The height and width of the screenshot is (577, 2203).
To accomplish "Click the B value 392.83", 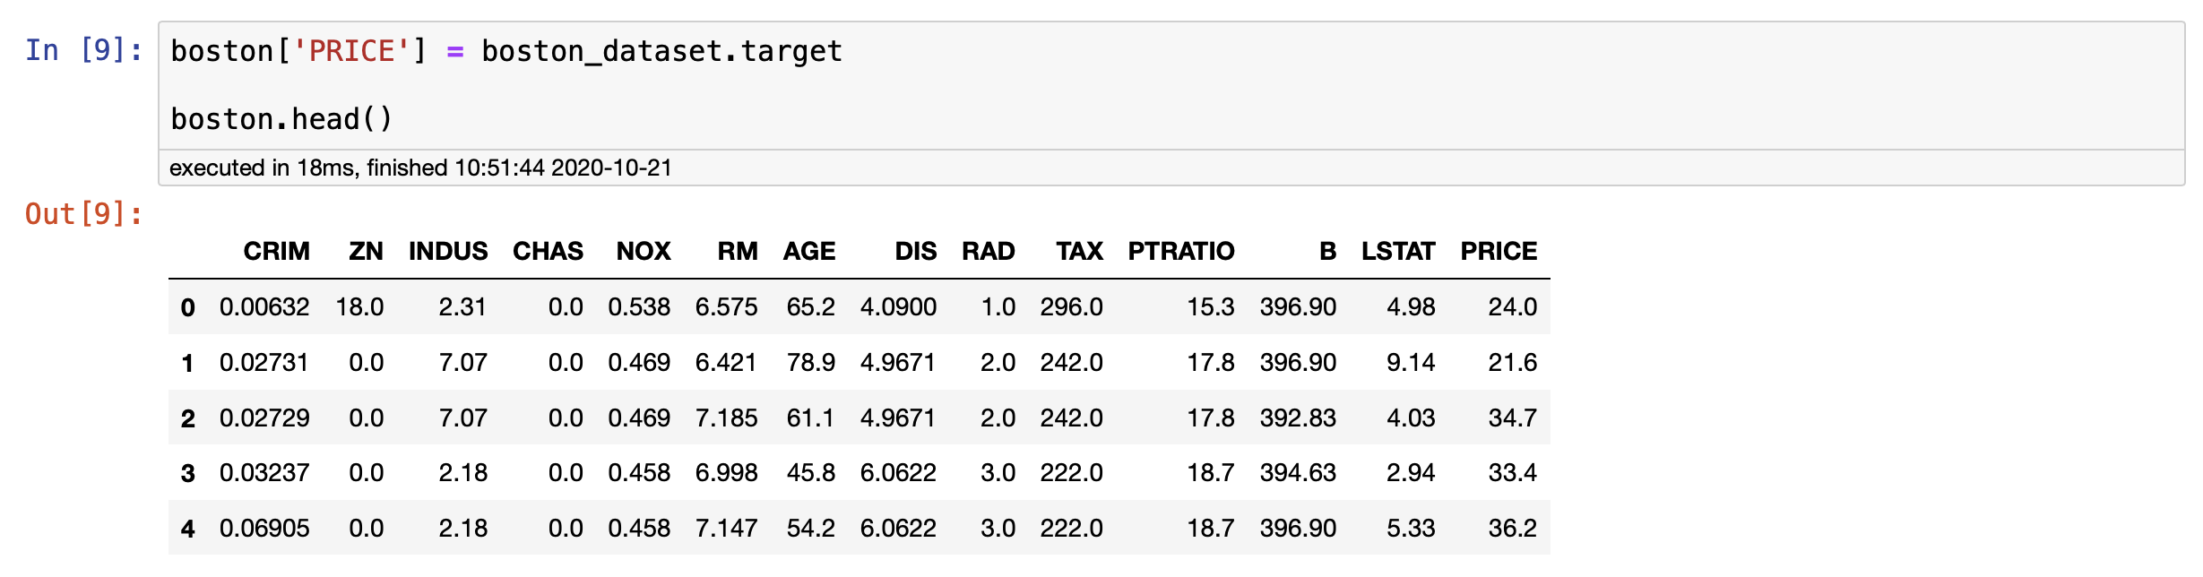I will [1298, 418].
